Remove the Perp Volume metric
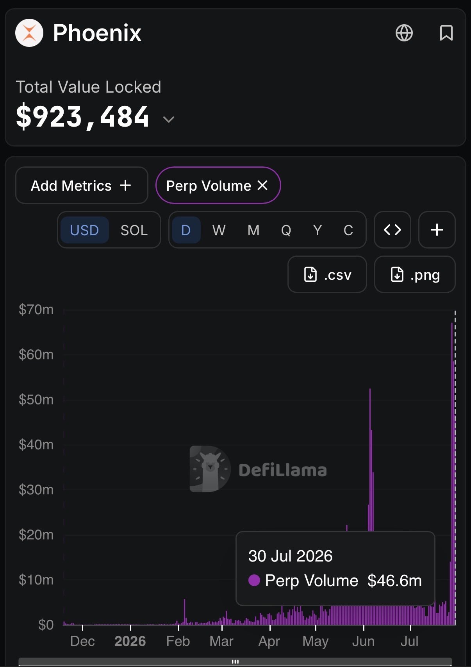This screenshot has width=471, height=667. click(263, 185)
